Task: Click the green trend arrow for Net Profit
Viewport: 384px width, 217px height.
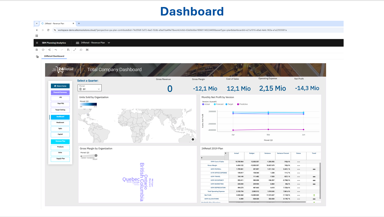Action: tap(314, 195)
